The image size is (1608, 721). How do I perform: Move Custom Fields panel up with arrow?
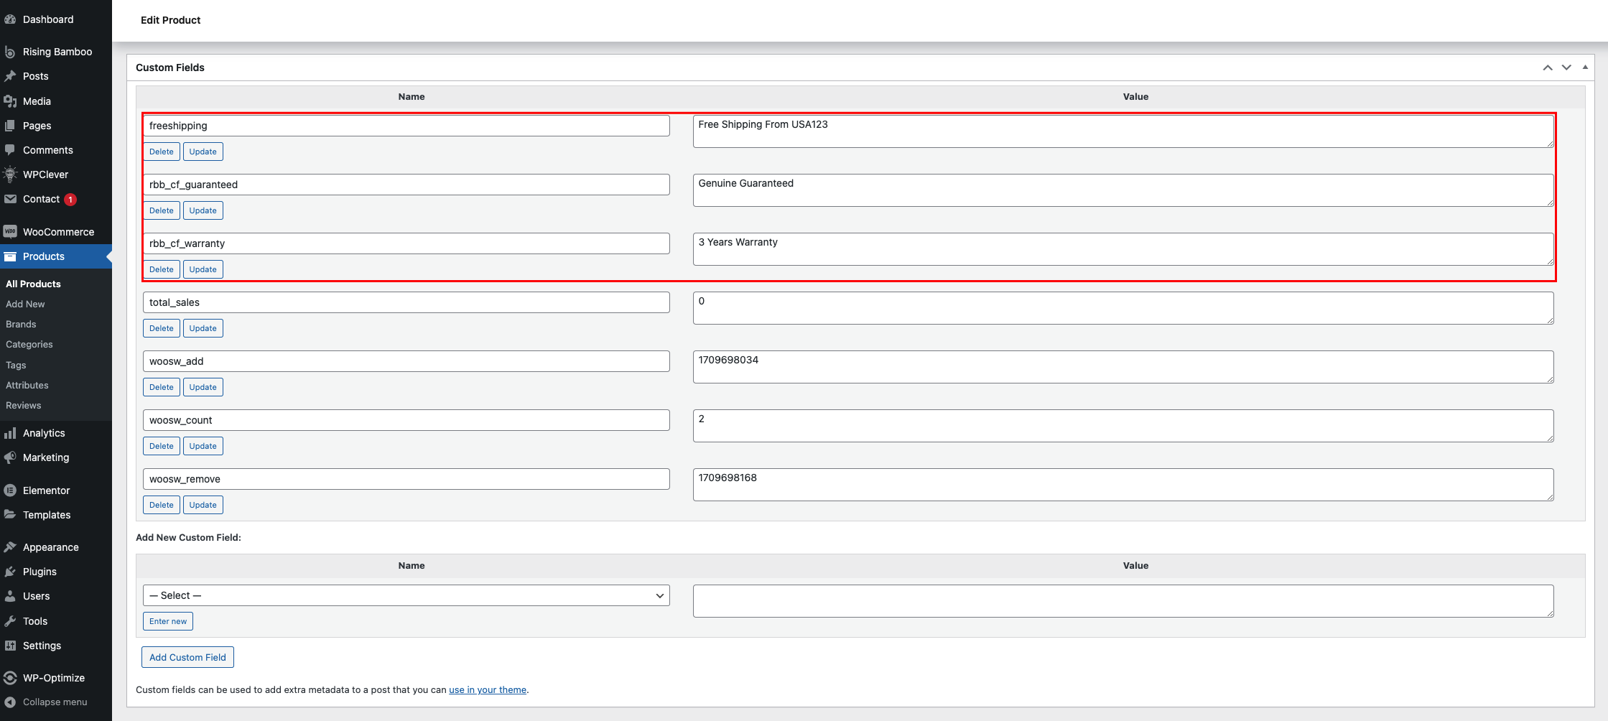coord(1548,68)
